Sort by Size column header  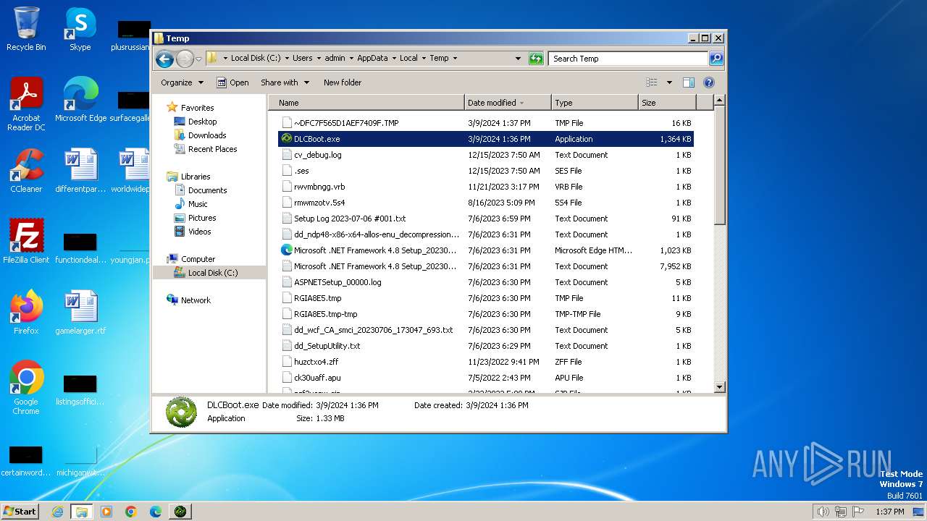pyautogui.click(x=667, y=103)
